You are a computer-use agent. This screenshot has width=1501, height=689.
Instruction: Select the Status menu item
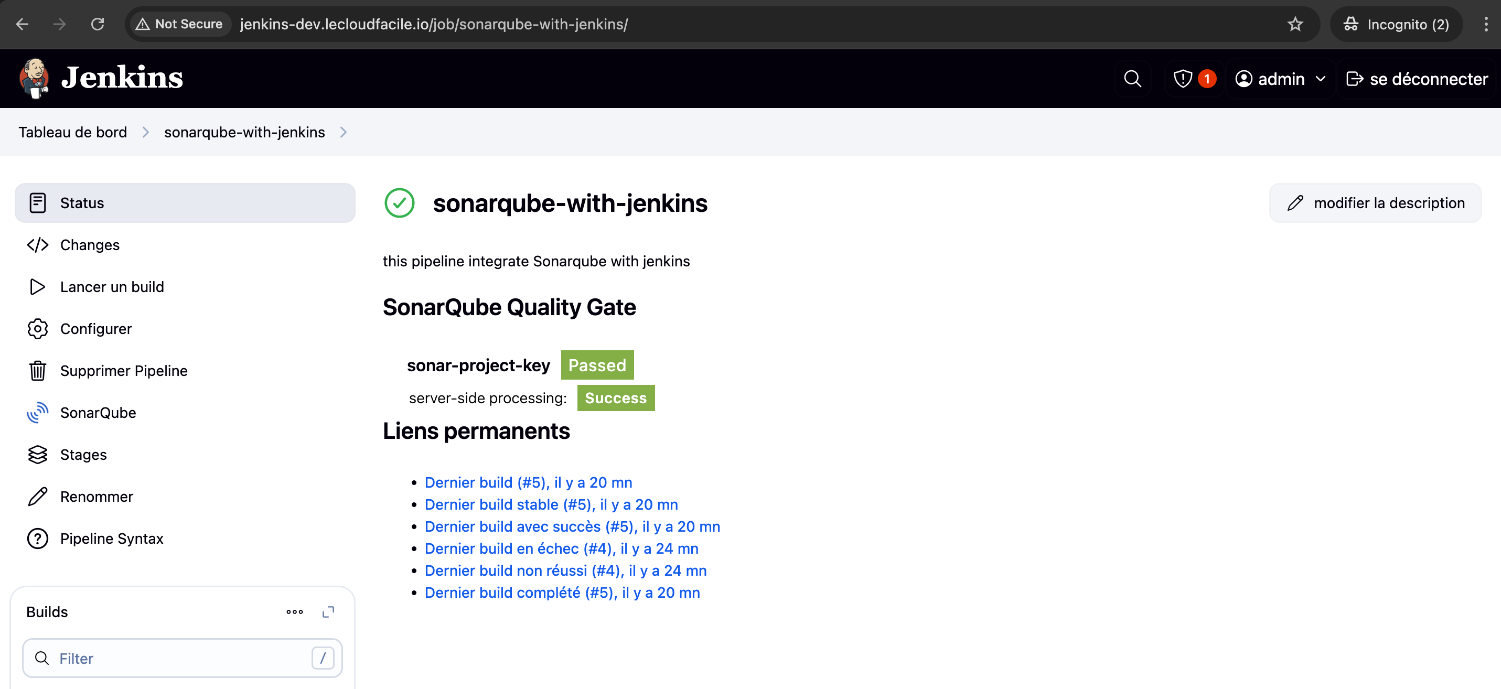pos(184,203)
